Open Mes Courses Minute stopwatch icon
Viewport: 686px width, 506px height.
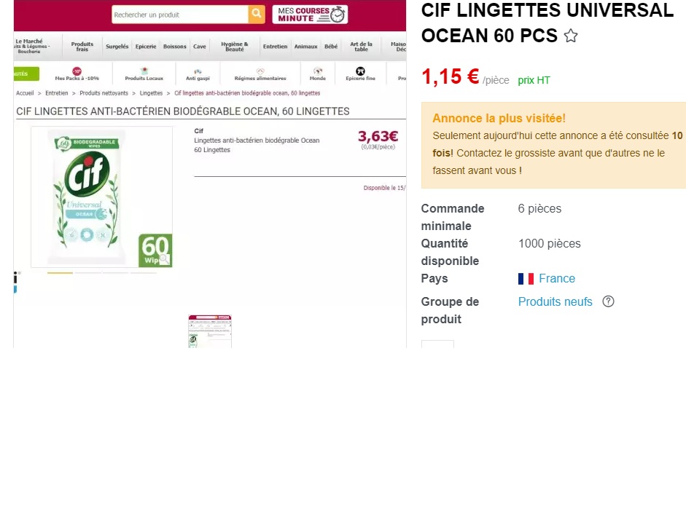click(x=338, y=15)
